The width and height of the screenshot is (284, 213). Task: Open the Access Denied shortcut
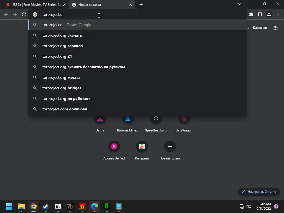pyautogui.click(x=114, y=150)
